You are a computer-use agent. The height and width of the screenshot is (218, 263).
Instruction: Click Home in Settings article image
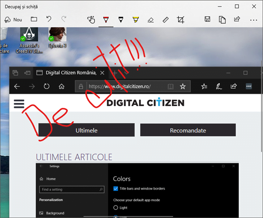pos(47,179)
